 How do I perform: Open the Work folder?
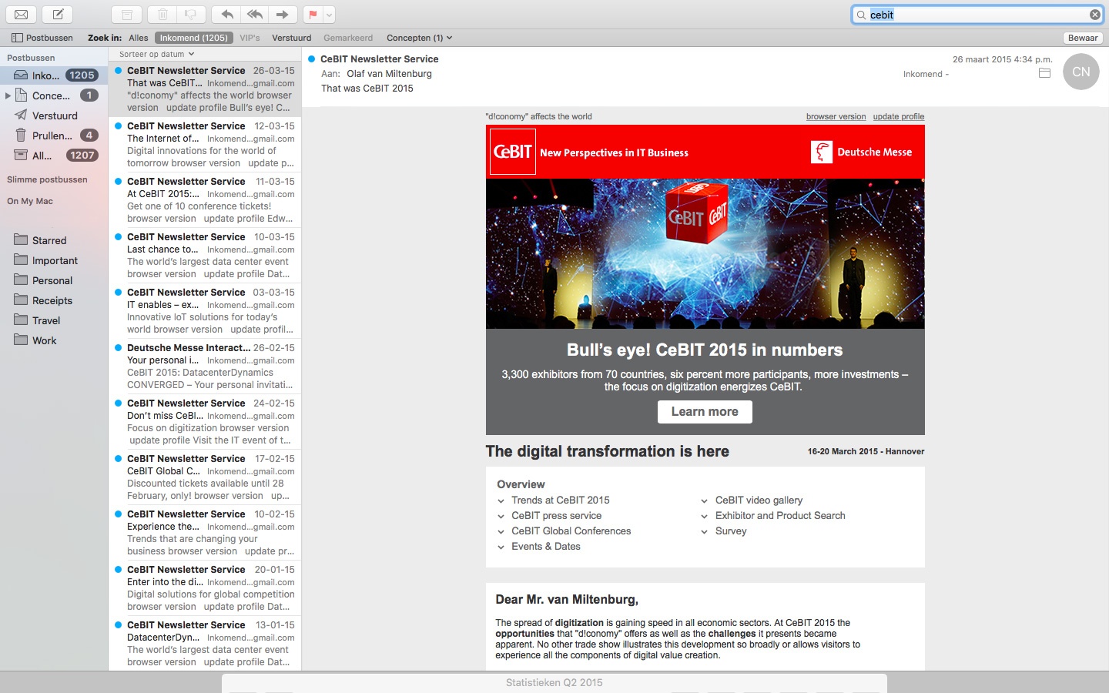tap(54, 340)
